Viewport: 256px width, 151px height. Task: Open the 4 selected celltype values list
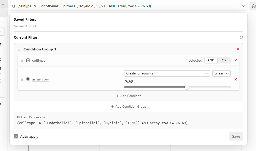coord(194,60)
